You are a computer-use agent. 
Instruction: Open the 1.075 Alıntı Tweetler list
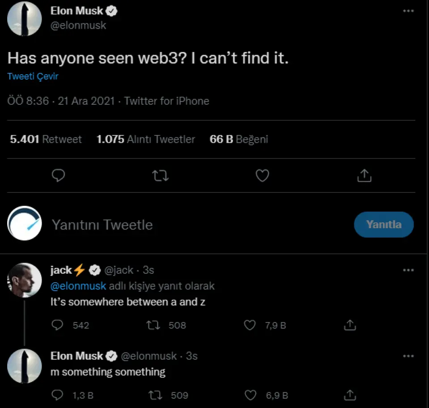(146, 140)
